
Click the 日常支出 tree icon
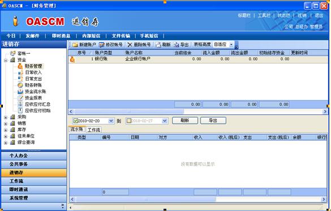(20, 79)
